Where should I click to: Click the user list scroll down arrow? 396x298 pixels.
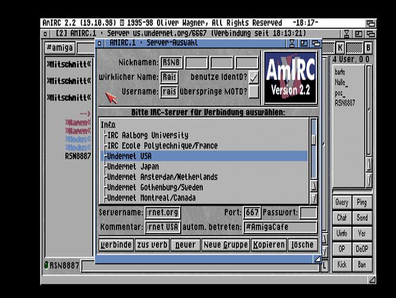369,180
